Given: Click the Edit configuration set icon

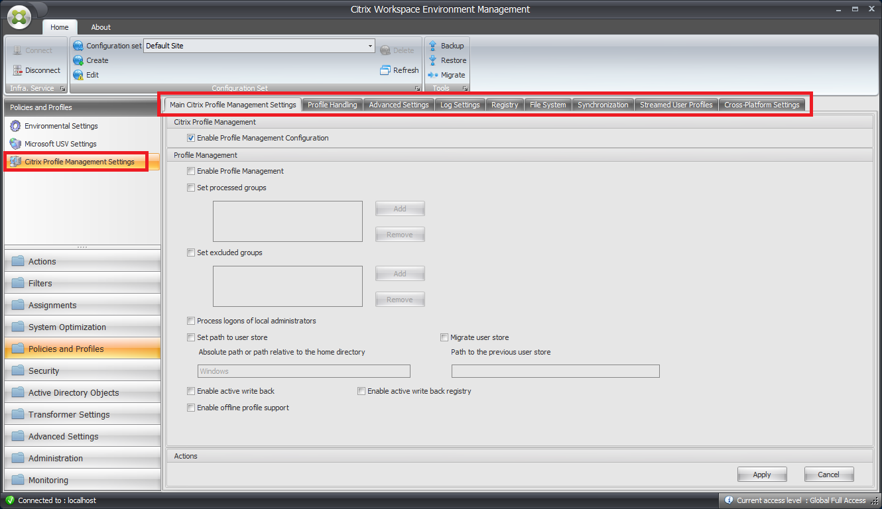Looking at the screenshot, I should click(78, 75).
